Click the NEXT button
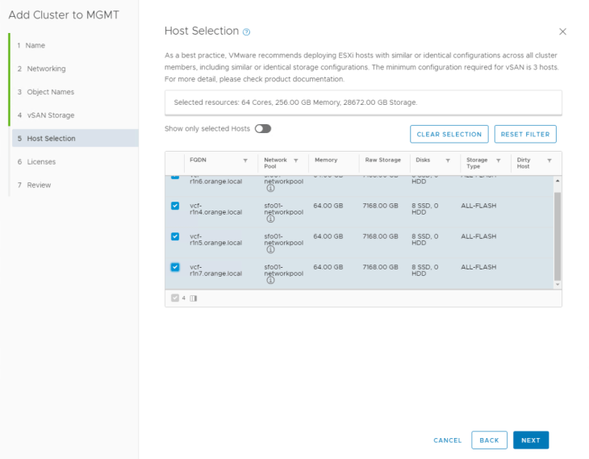 pyautogui.click(x=531, y=440)
